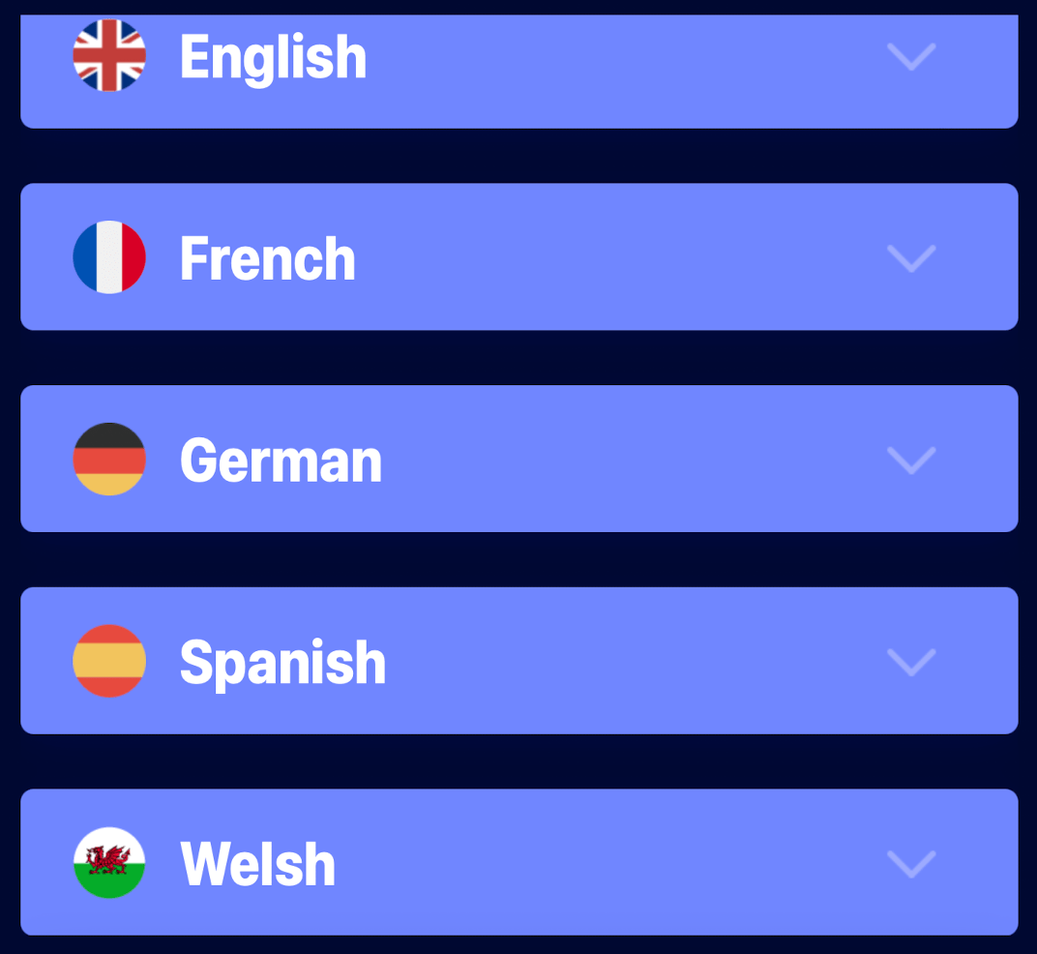Choose the Spanish text label
Screen dimensions: 1037x954
[282, 662]
